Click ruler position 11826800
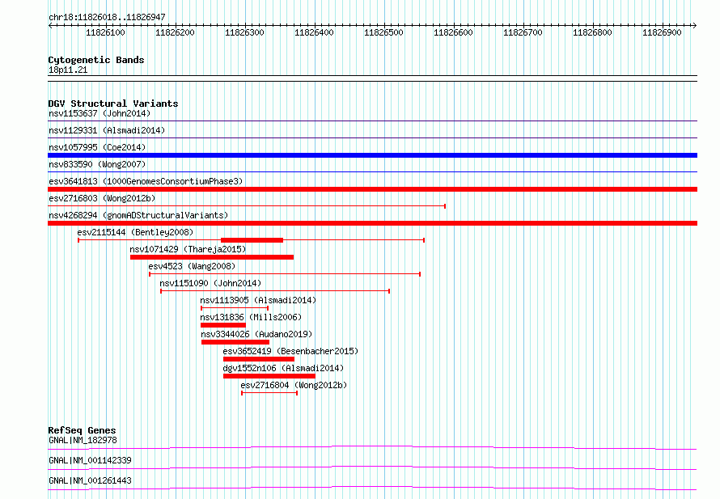 coord(592,32)
